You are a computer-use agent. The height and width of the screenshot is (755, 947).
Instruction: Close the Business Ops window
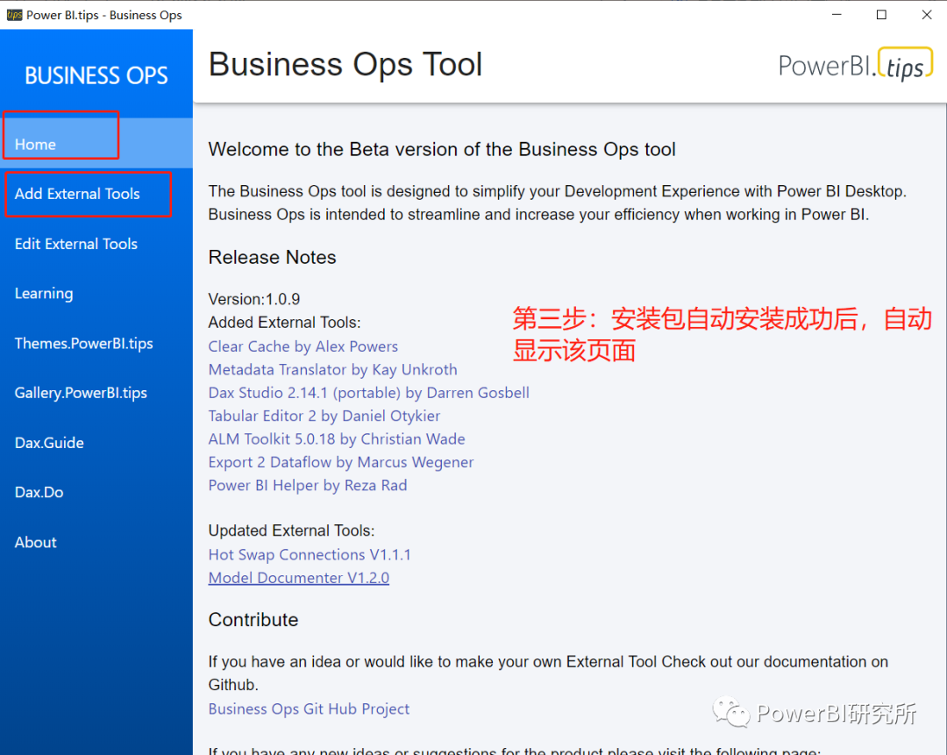click(927, 15)
